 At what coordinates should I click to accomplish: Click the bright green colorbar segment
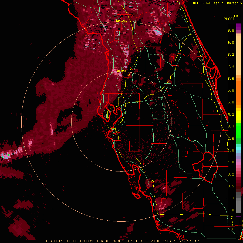point(238,130)
